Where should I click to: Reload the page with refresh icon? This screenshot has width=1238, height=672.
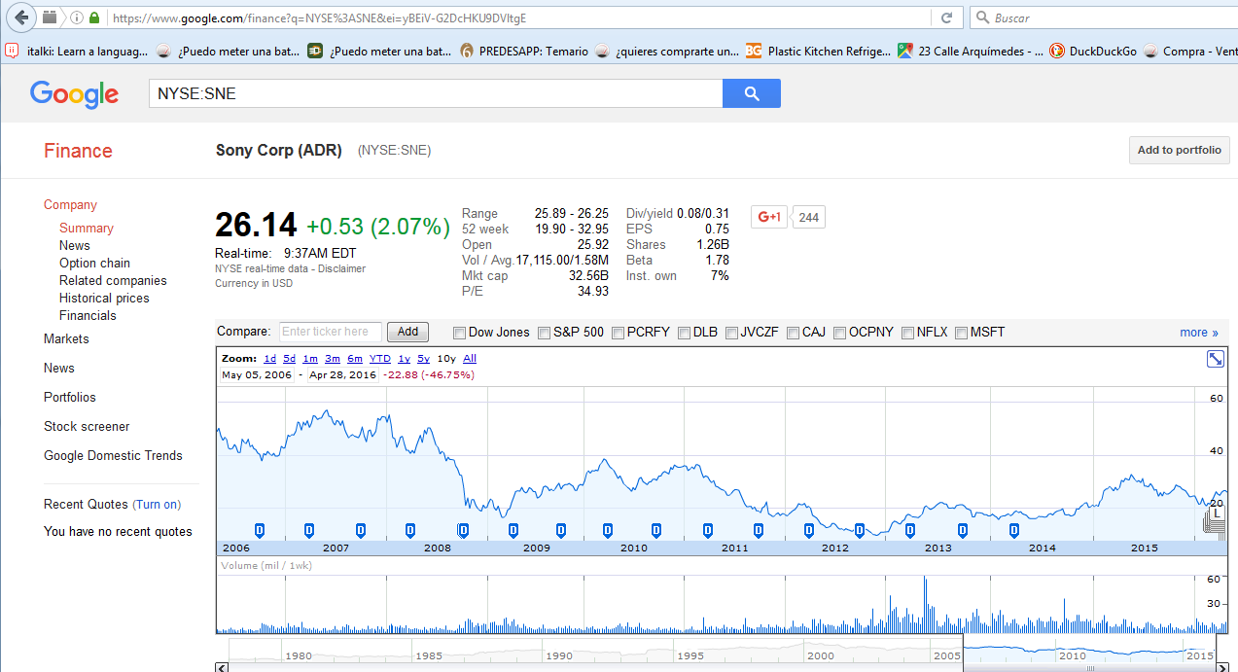click(x=945, y=18)
